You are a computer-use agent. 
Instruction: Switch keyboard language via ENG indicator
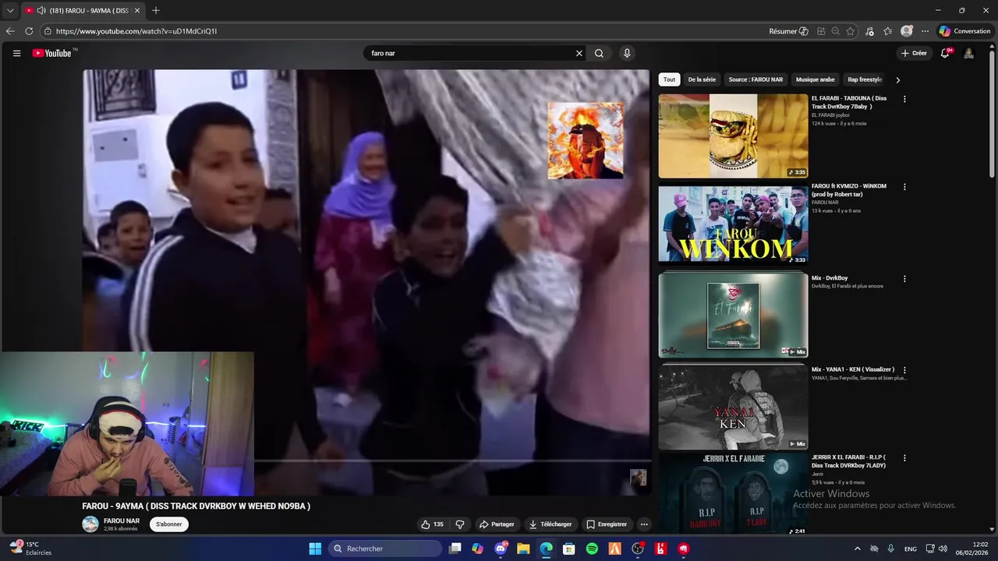[x=910, y=549]
